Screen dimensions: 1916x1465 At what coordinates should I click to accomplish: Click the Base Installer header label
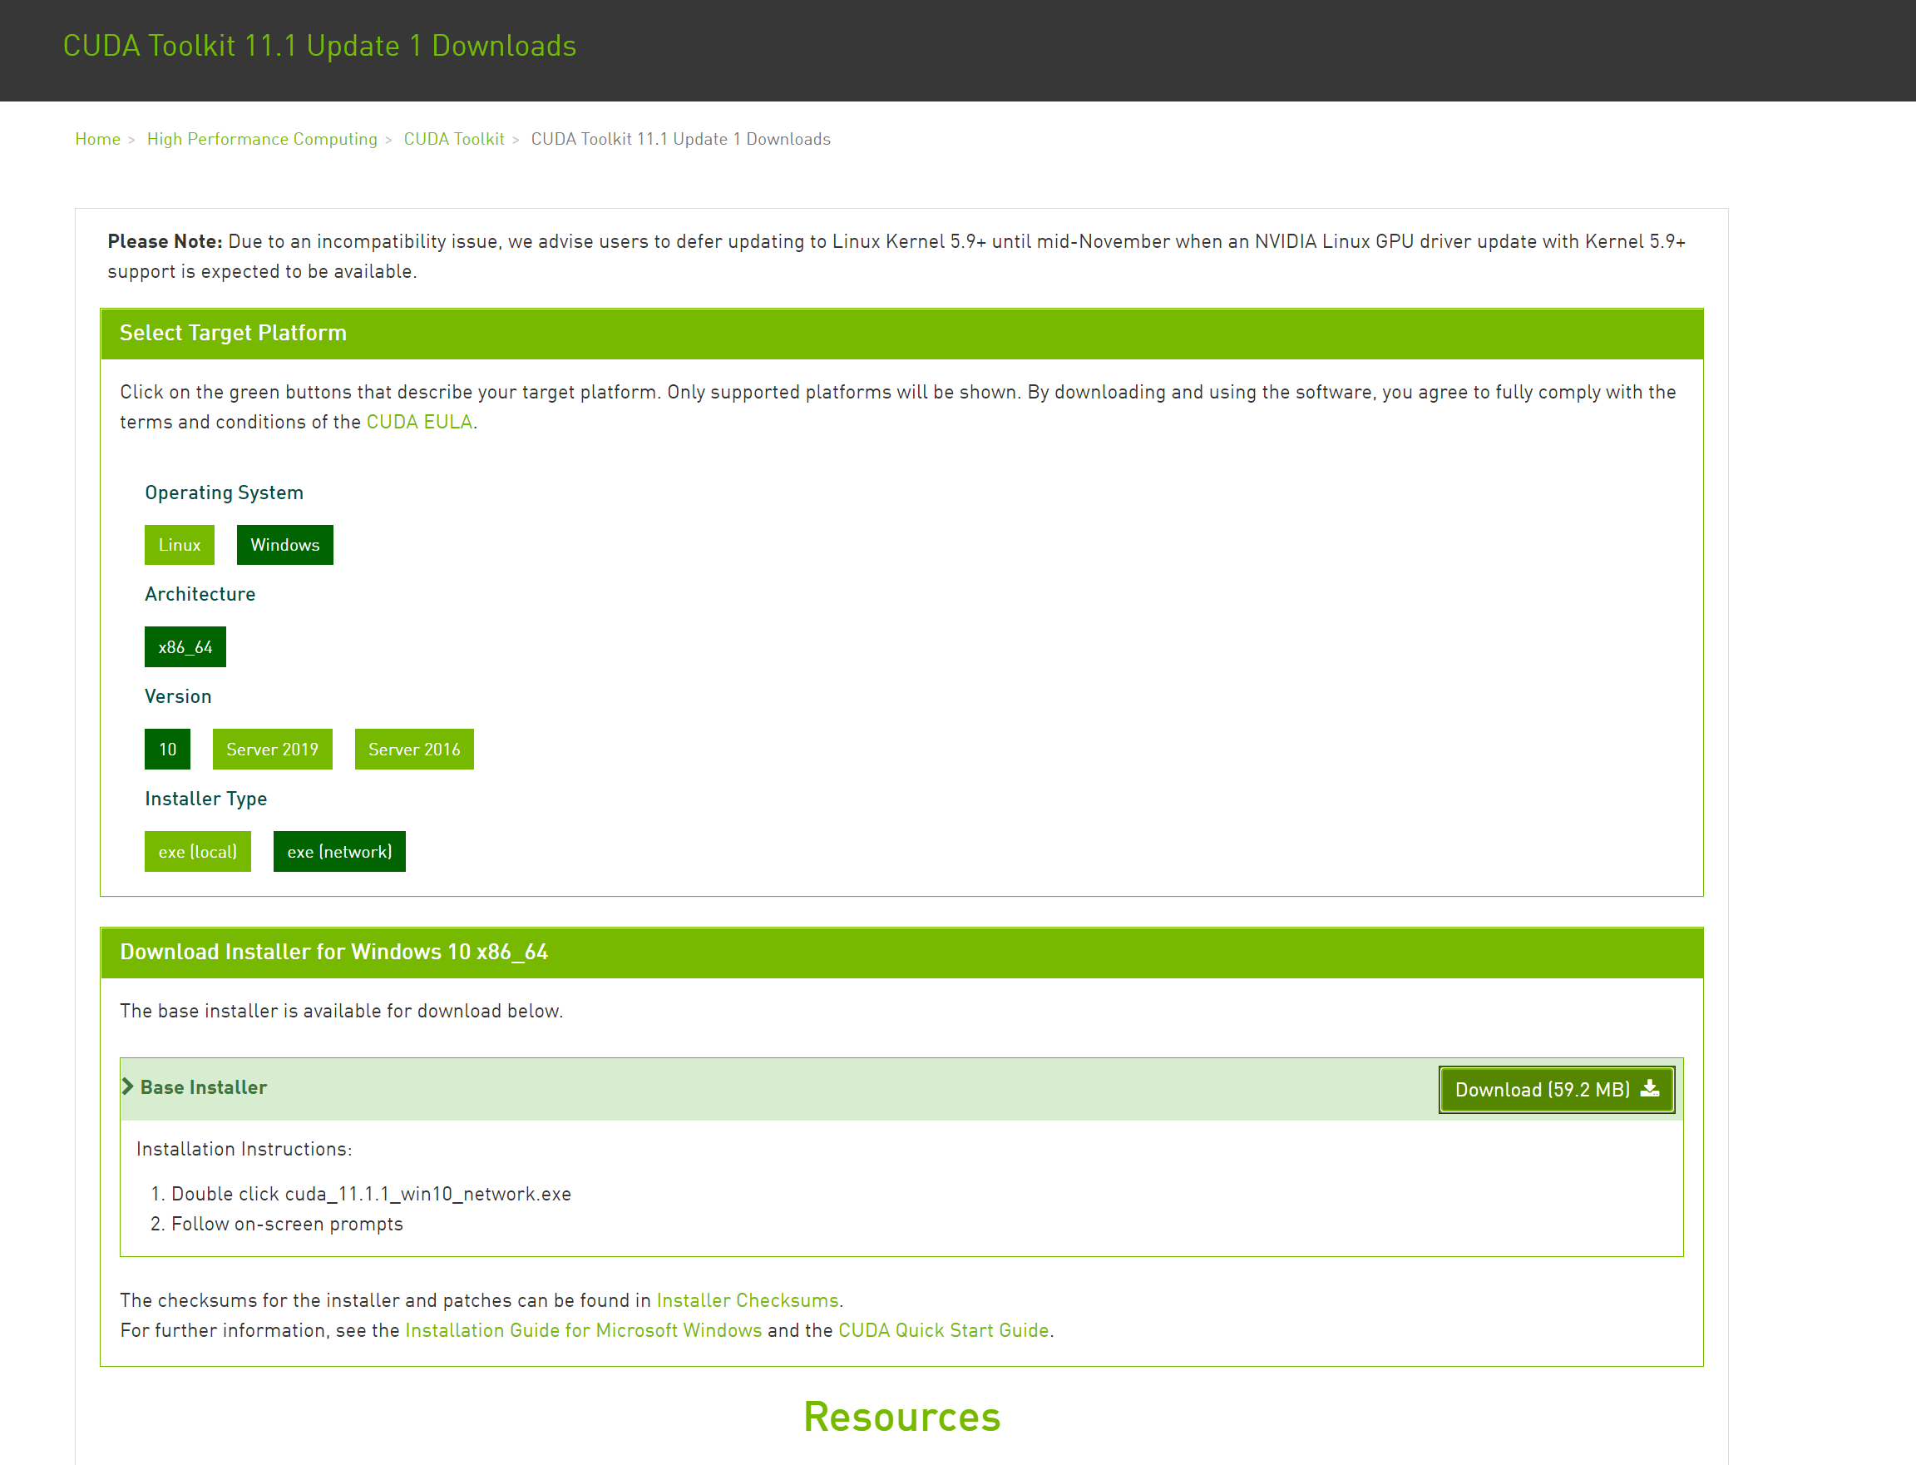pyautogui.click(x=204, y=1087)
